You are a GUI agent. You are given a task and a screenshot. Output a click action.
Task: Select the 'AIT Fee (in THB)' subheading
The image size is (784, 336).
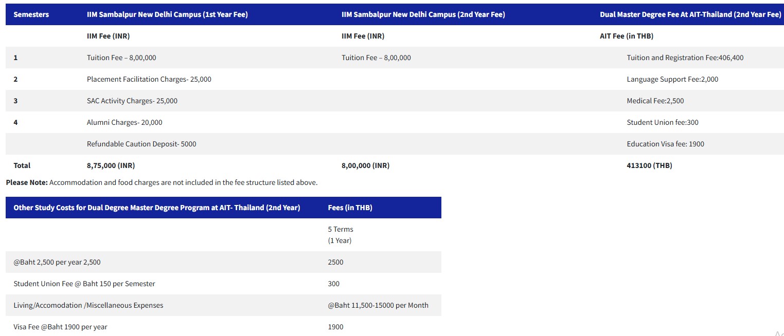tap(627, 36)
